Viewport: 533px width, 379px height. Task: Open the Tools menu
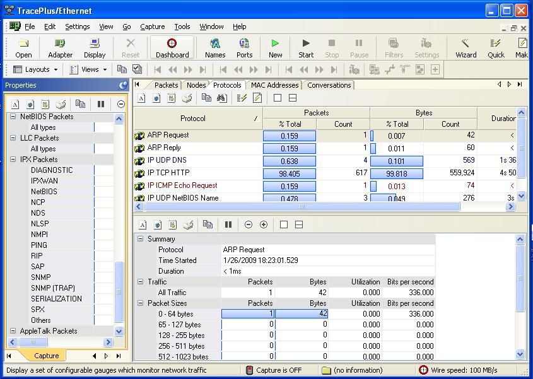point(182,26)
